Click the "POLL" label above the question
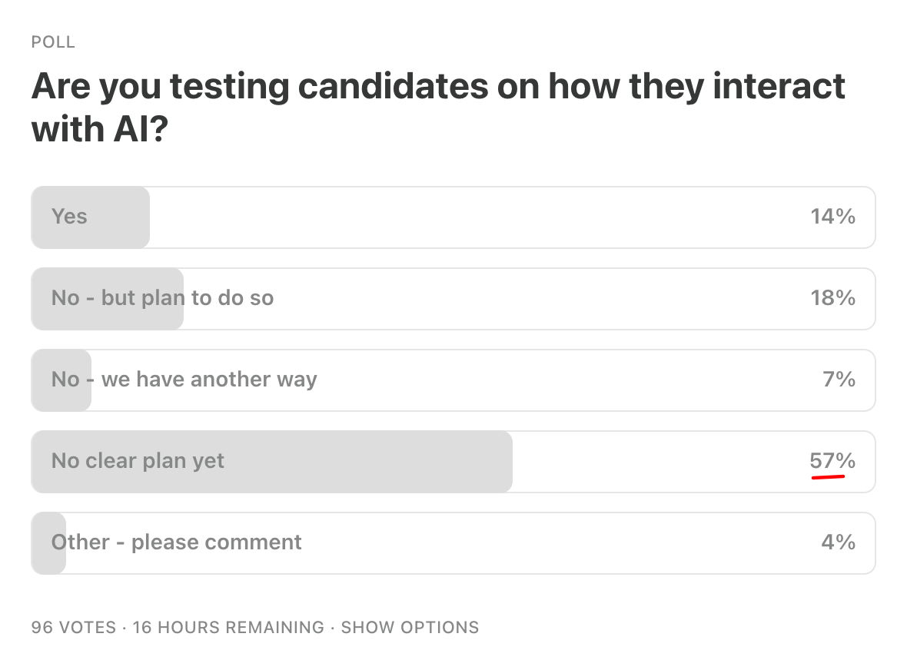The height and width of the screenshot is (670, 907). click(x=53, y=42)
